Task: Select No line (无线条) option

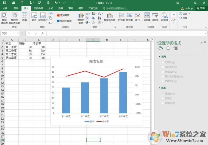Action: (x=168, y=94)
